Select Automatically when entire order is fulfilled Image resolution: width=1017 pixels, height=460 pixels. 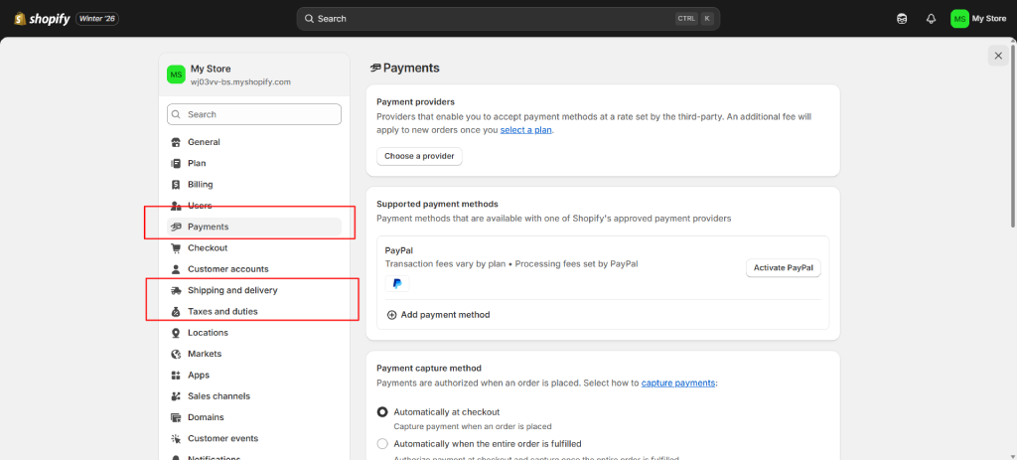coord(382,444)
